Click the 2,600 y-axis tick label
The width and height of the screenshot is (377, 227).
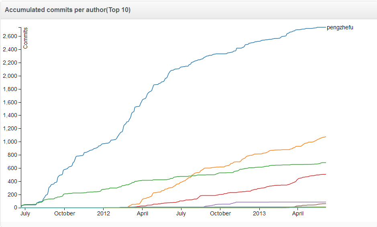click(10, 36)
